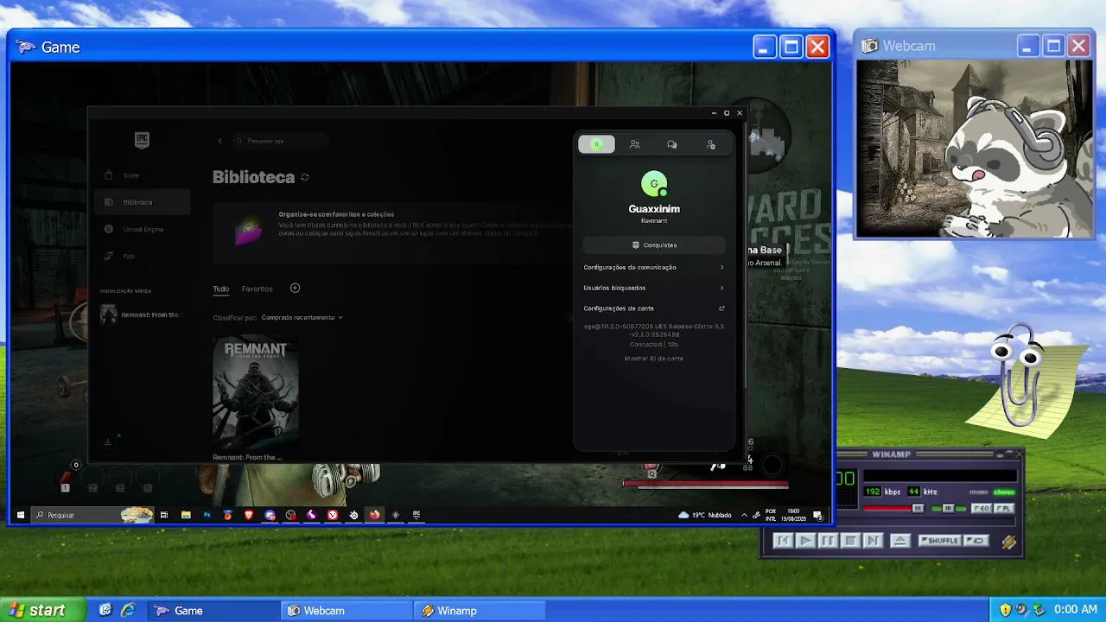1106x622 pixels.
Task: Open the Conquistas achievements button
Action: (x=654, y=245)
